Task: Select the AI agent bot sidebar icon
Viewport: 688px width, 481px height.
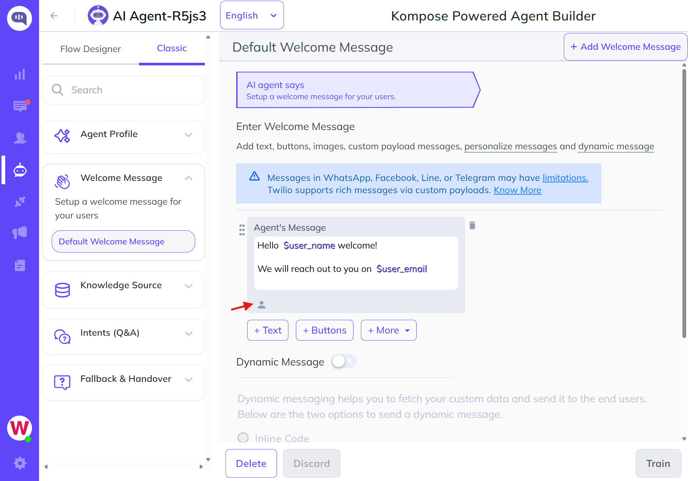Action: coord(20,170)
